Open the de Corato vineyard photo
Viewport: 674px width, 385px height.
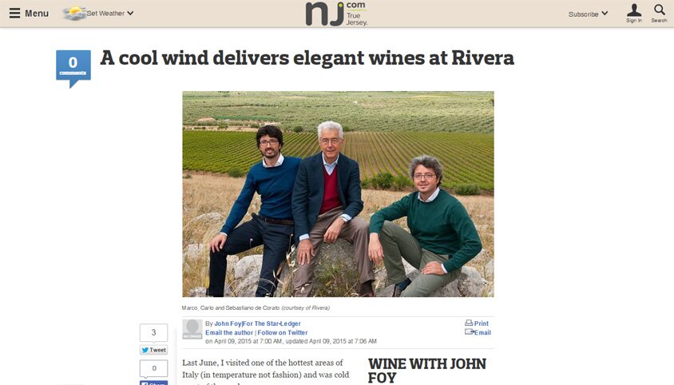[x=338, y=194]
